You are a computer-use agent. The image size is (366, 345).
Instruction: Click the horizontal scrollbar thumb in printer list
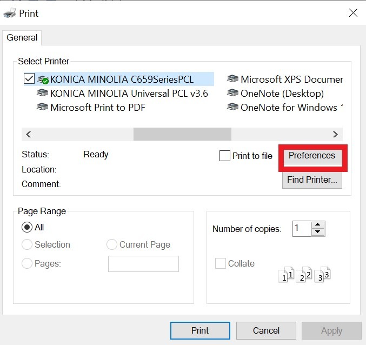pos(182,134)
